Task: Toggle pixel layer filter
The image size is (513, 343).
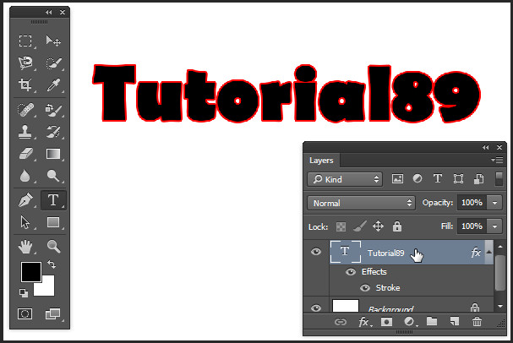Action: [x=397, y=179]
